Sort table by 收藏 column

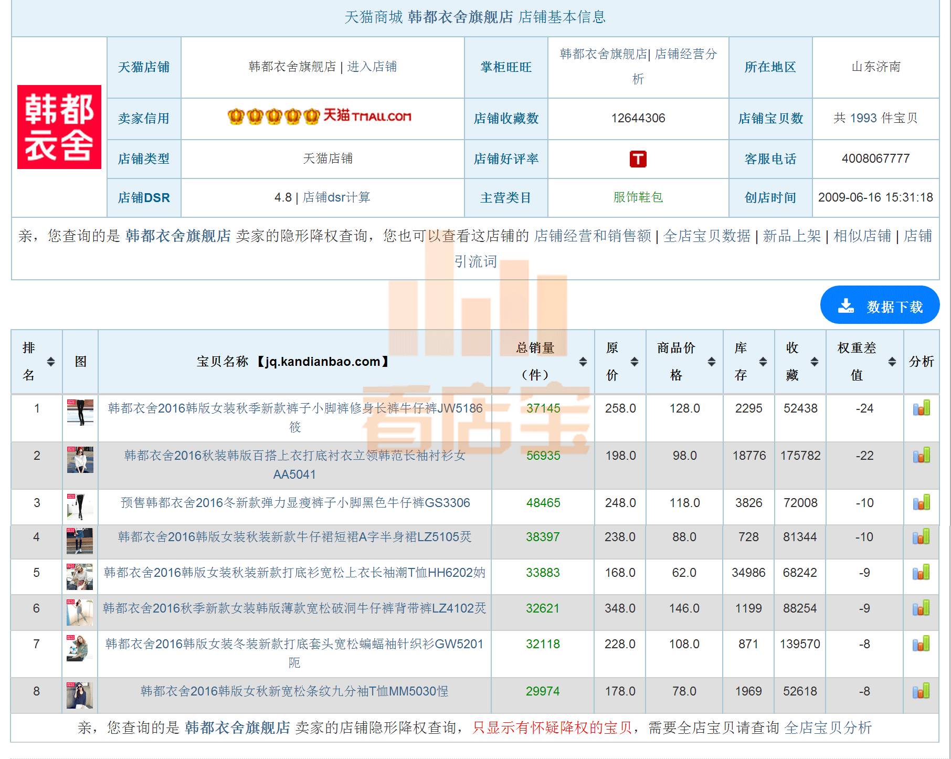[815, 362]
